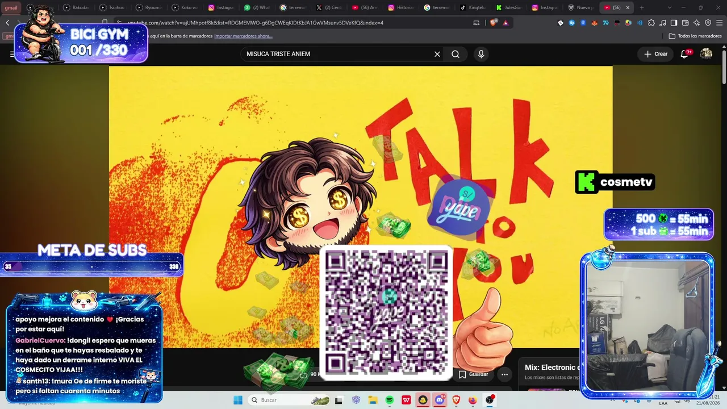The width and height of the screenshot is (727, 409).
Task: Click 'Importar marcadores ahora...' link
Action: click(243, 36)
